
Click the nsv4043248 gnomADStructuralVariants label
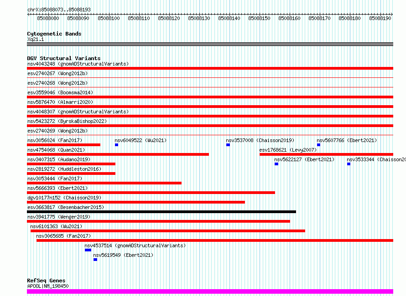pos(78,64)
